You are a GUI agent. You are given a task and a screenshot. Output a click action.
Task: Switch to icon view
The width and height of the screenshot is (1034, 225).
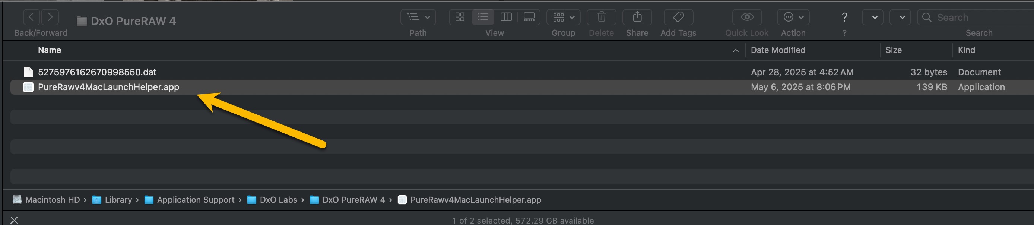(460, 17)
